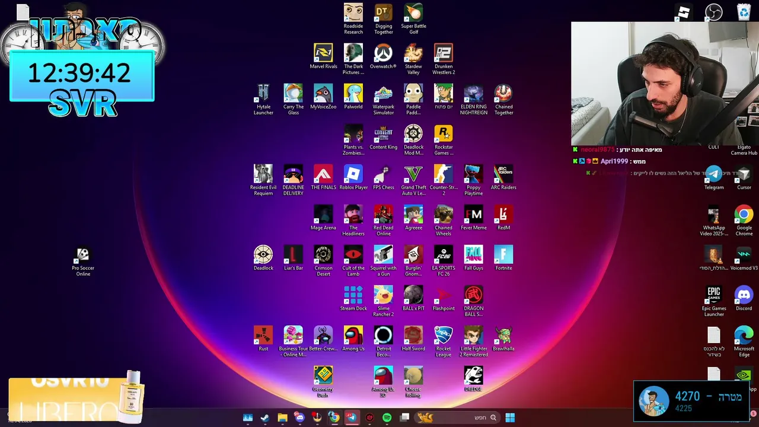Open the Roblox Player shortcut
This screenshot has width=759, height=427.
click(x=353, y=177)
